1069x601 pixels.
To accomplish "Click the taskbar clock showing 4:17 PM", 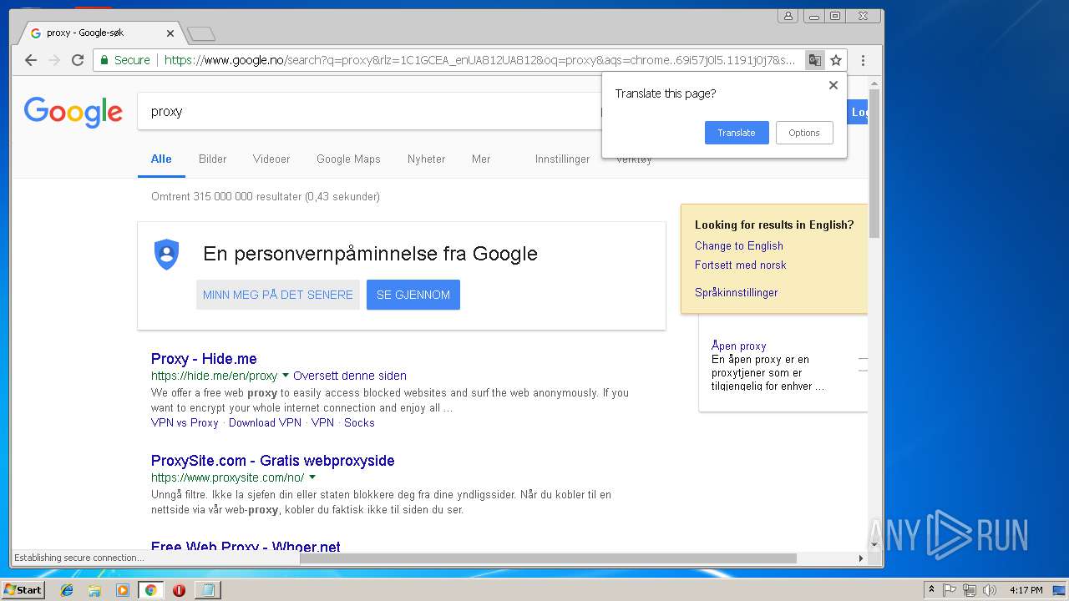I will (x=1026, y=590).
